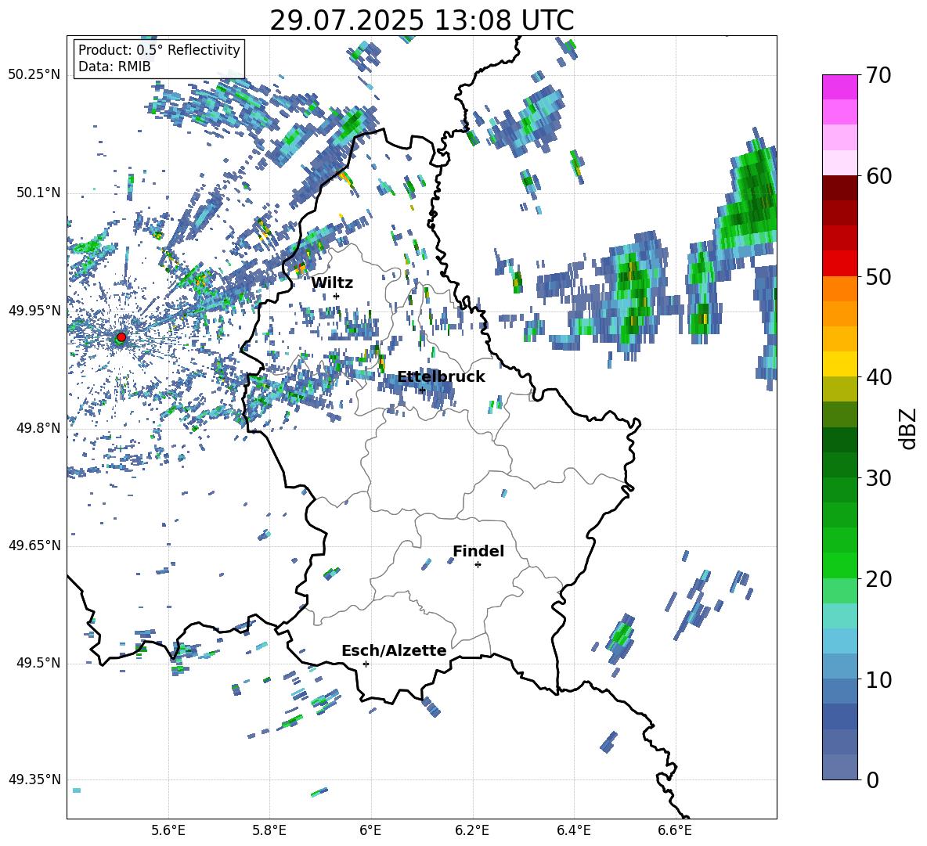Click the Data: RMIB text
This screenshot has width=927, height=846.
pos(114,67)
